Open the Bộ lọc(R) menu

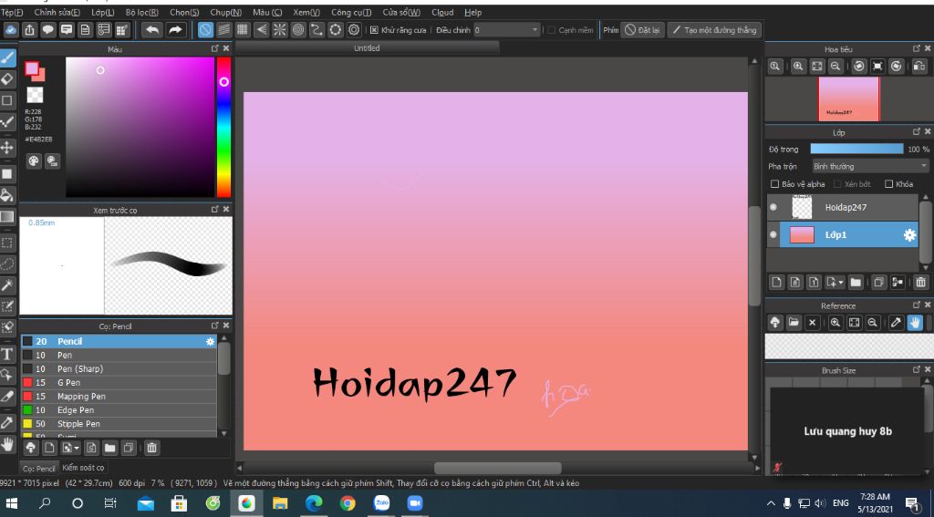click(142, 12)
